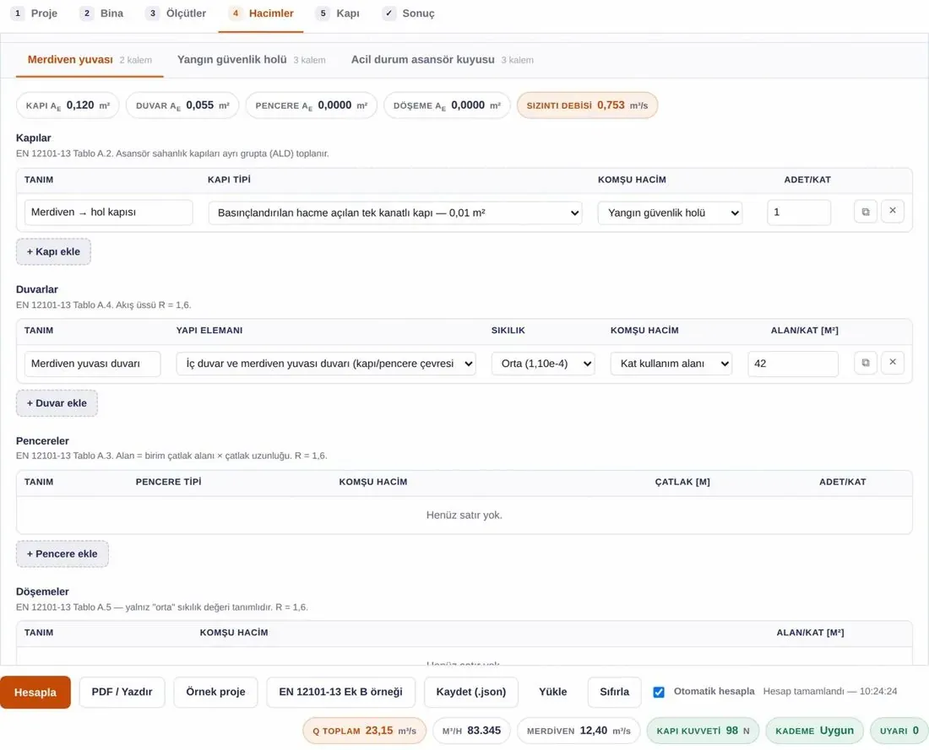Duplicate the Merdiven hol kapısı door row

pyautogui.click(x=865, y=212)
